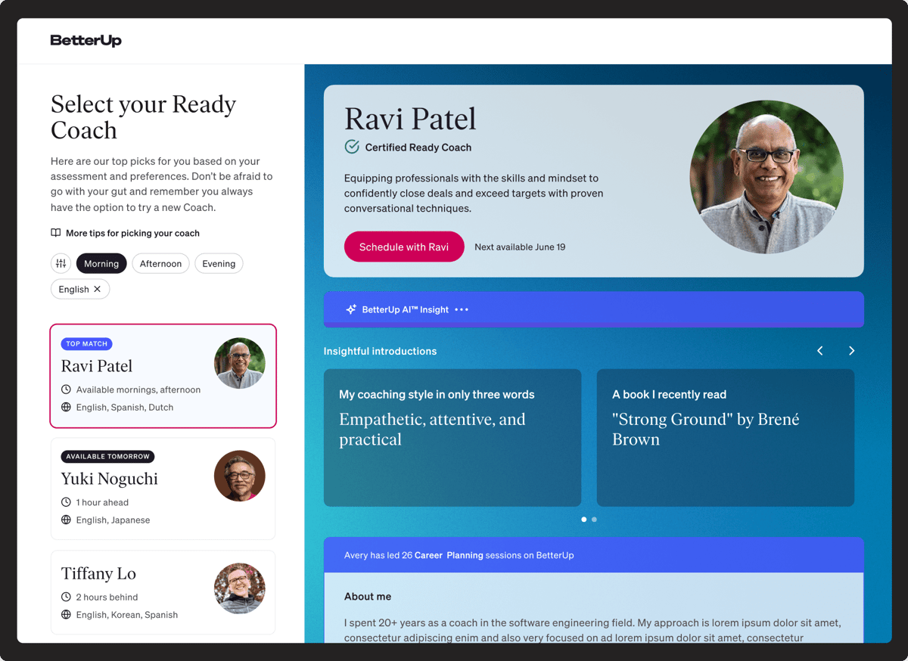Viewport: 908px width, 661px height.
Task: Click the book icon beside coach tips
Action: point(56,233)
